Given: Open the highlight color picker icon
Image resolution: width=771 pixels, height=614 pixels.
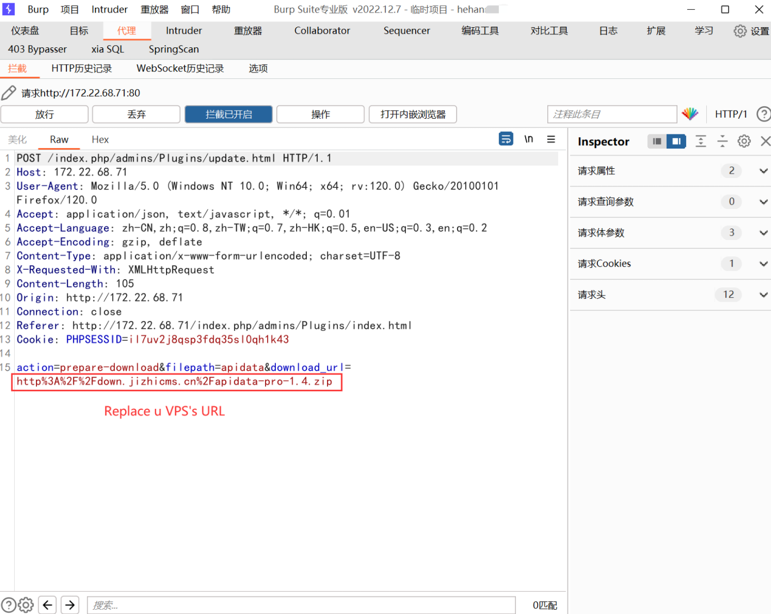Looking at the screenshot, I should tap(690, 114).
